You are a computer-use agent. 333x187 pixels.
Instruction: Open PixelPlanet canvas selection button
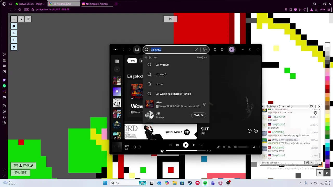21,19
